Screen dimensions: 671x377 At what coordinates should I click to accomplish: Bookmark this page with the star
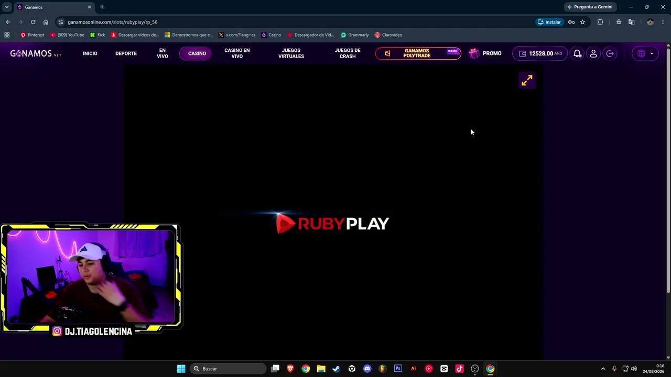(582, 22)
